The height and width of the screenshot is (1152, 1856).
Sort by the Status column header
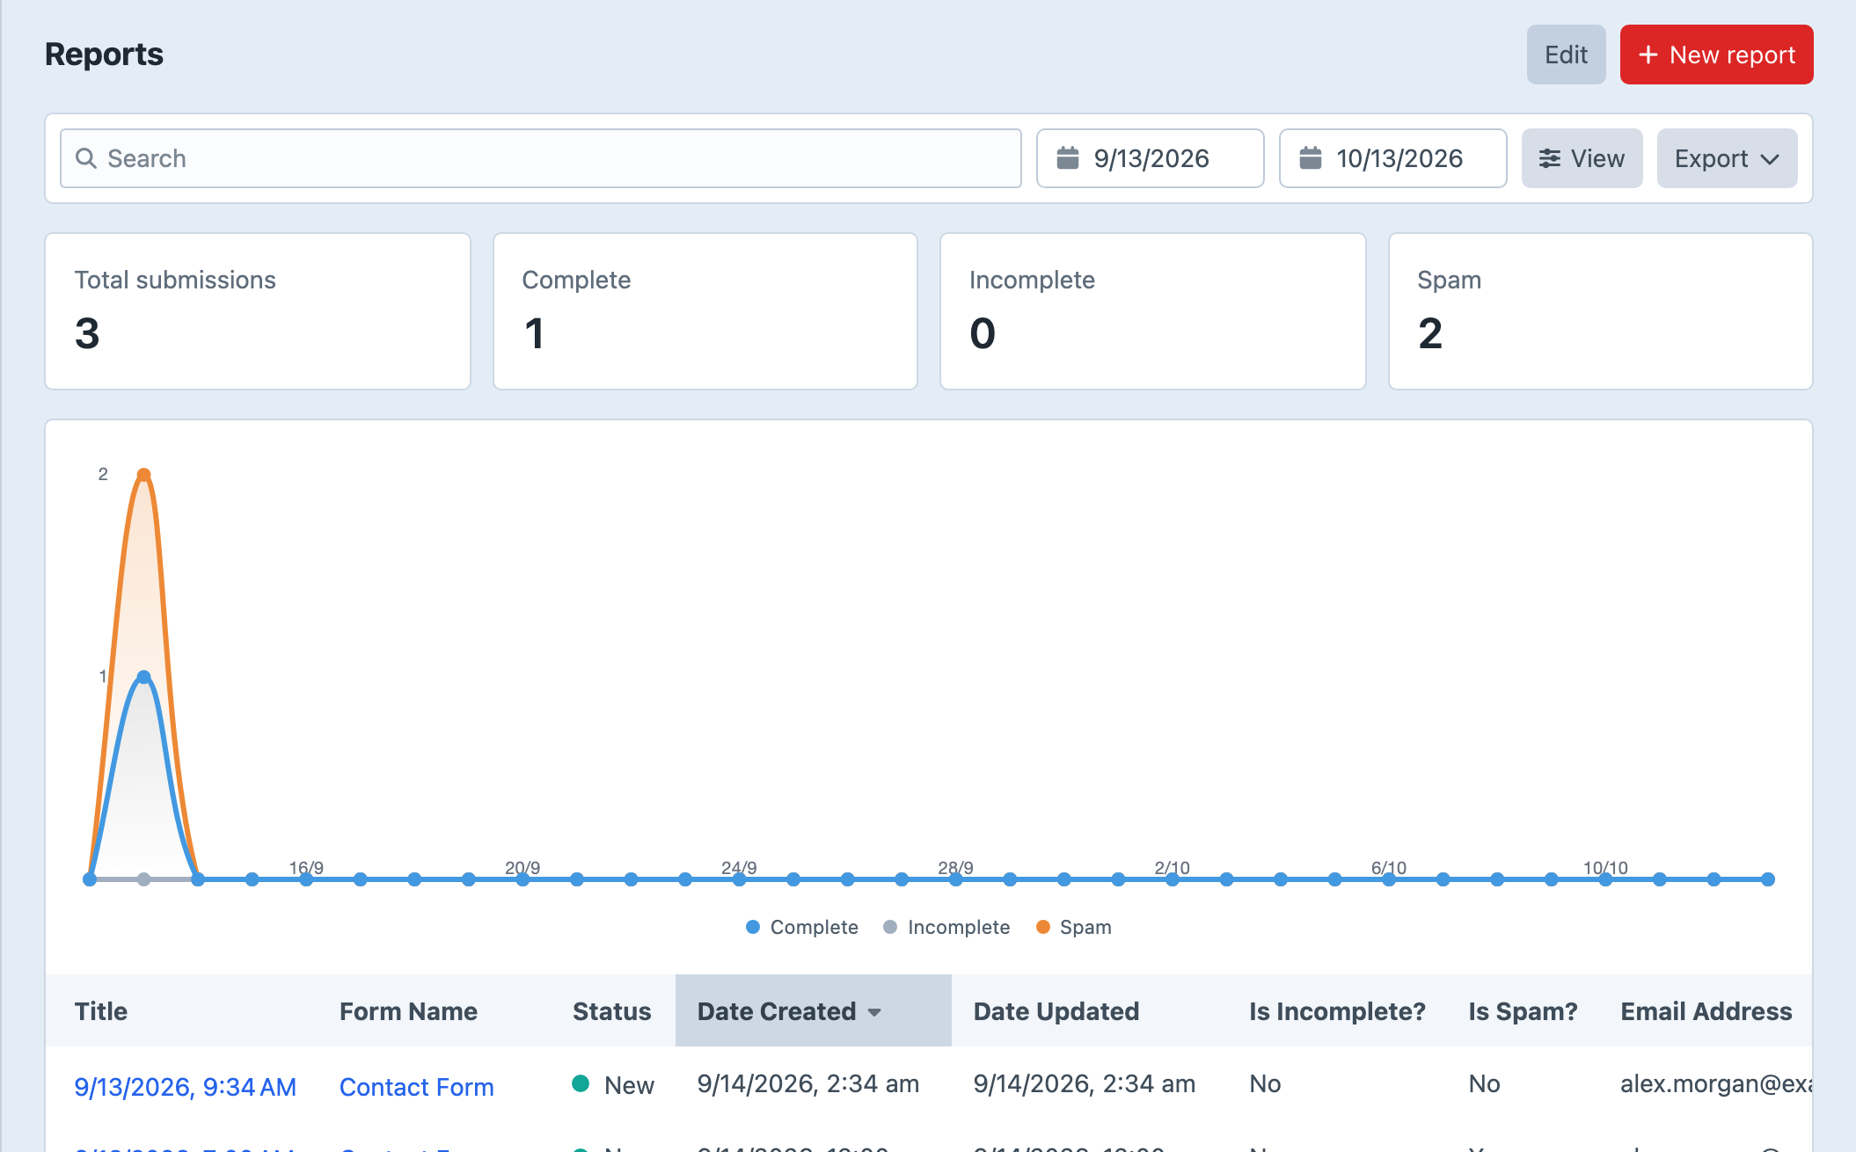(x=611, y=1011)
